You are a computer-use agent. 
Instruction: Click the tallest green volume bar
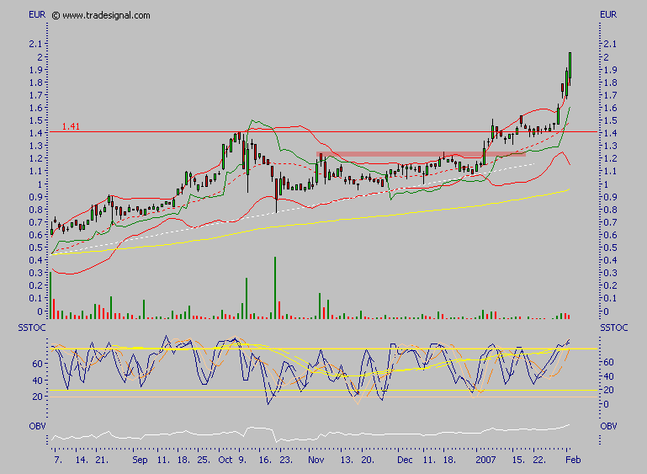(x=275, y=288)
